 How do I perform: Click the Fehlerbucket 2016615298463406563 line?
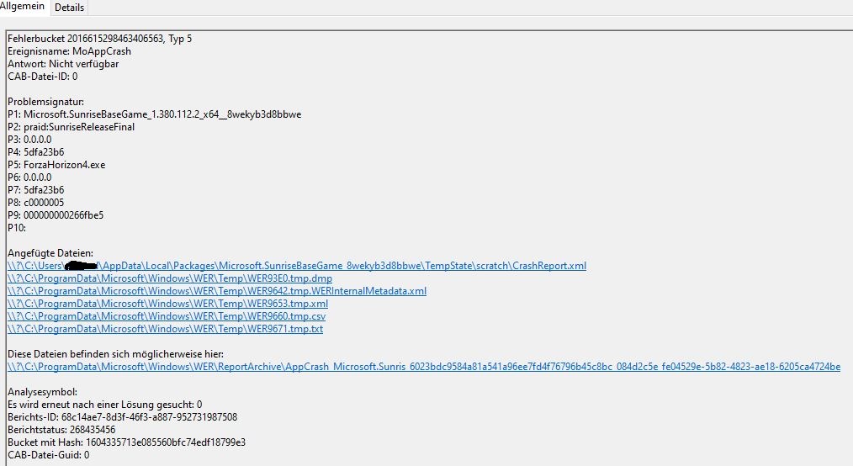pyautogui.click(x=99, y=39)
